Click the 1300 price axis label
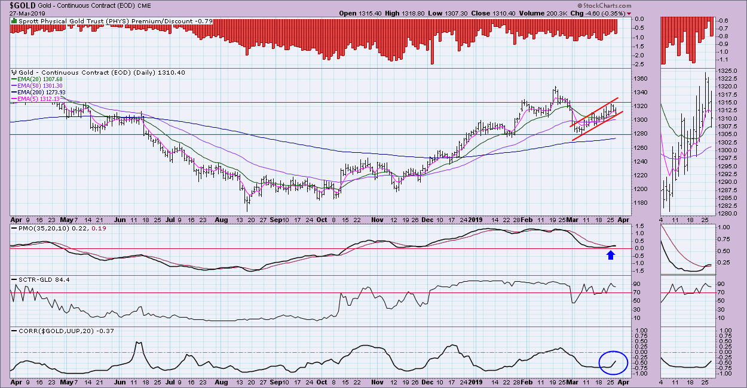The width and height of the screenshot is (747, 388). click(641, 120)
